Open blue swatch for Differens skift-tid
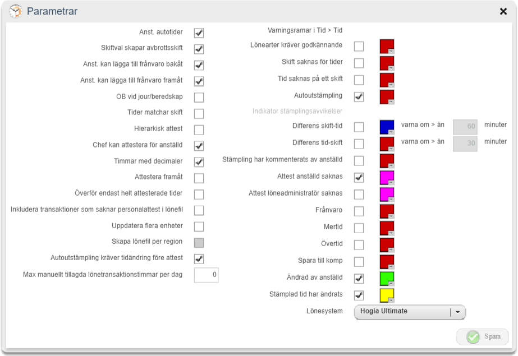 pos(387,127)
